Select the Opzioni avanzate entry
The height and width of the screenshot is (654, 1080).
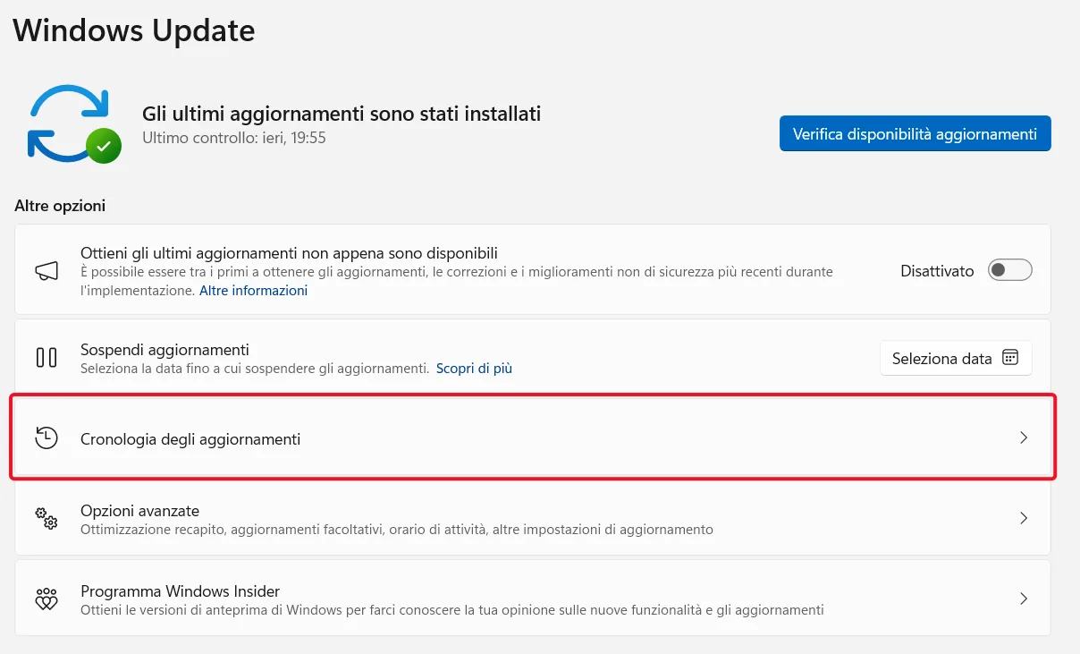[533, 519]
